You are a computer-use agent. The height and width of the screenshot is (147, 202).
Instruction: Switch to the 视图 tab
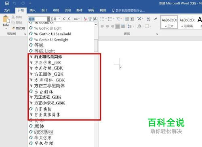[x=103, y=11]
